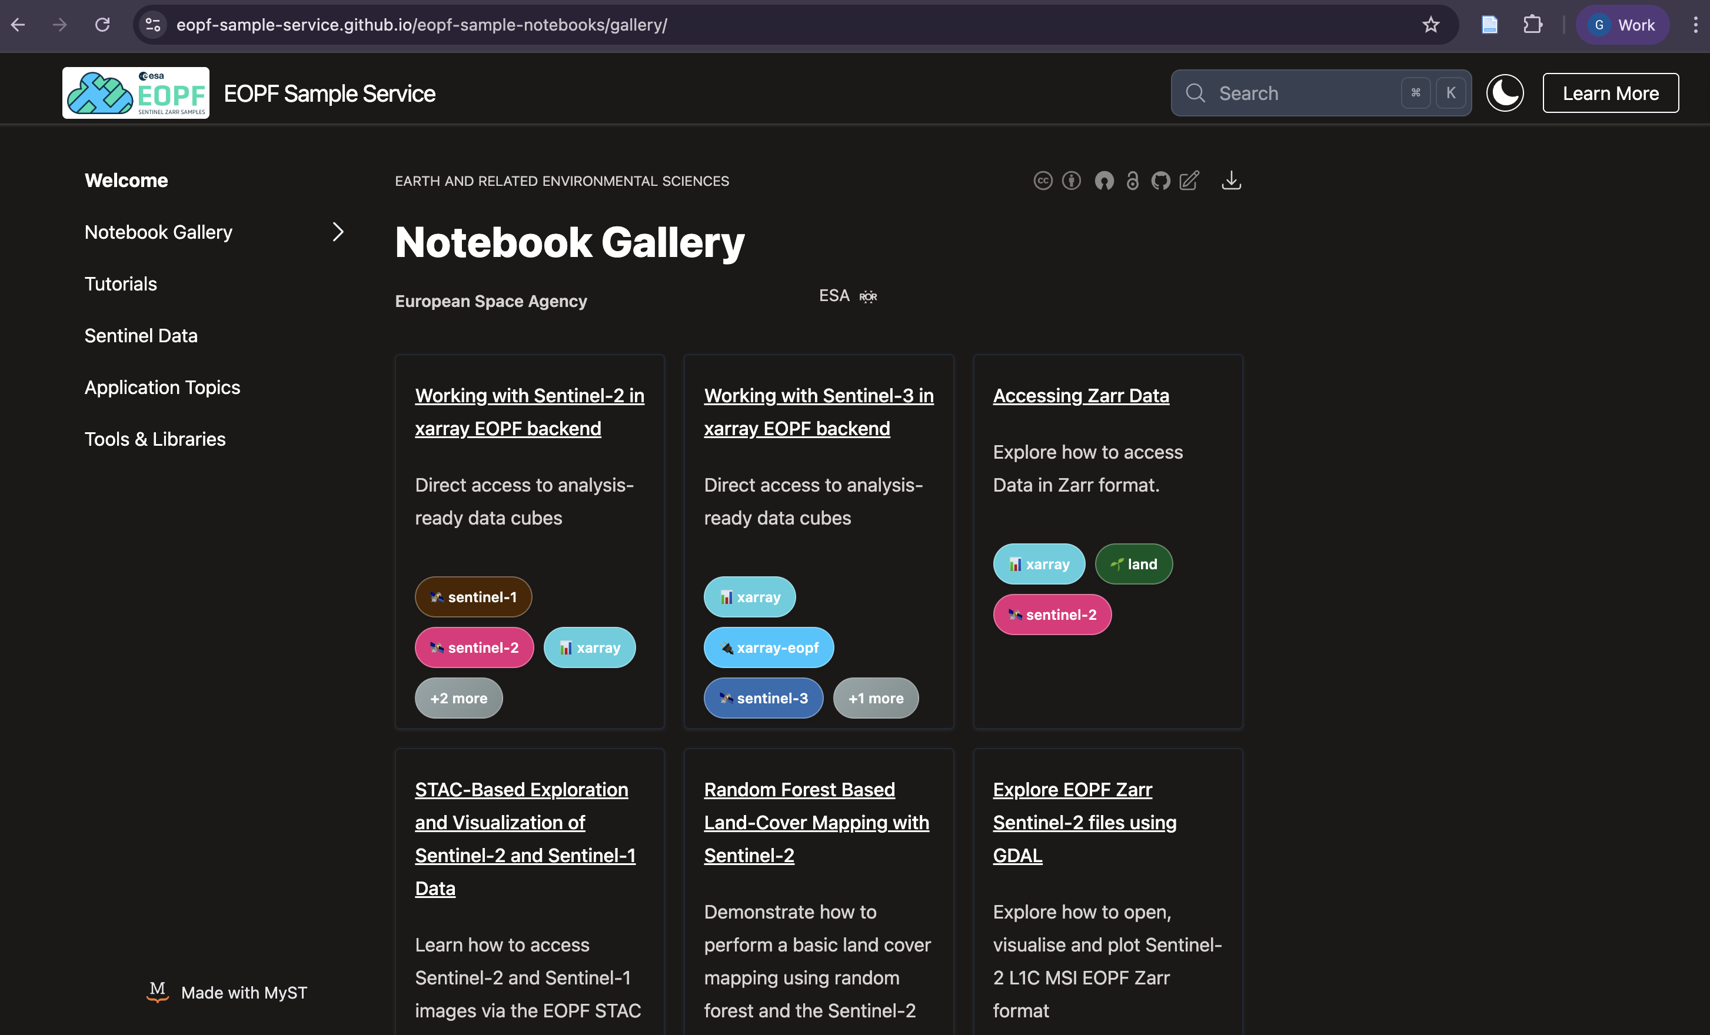Click the ROR identifier icon
The width and height of the screenshot is (1710, 1035).
(868, 296)
